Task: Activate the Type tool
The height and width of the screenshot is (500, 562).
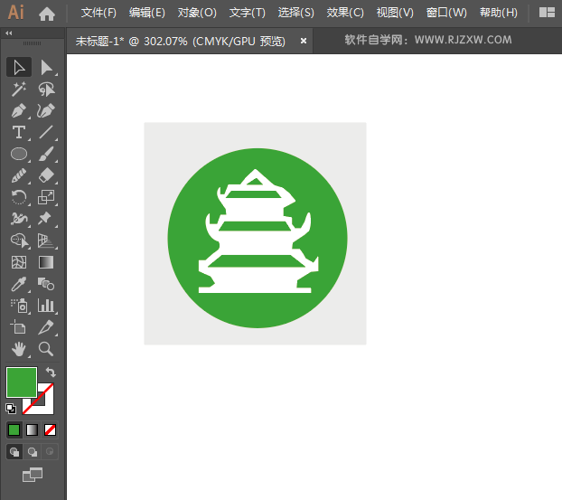Action: pos(19,132)
